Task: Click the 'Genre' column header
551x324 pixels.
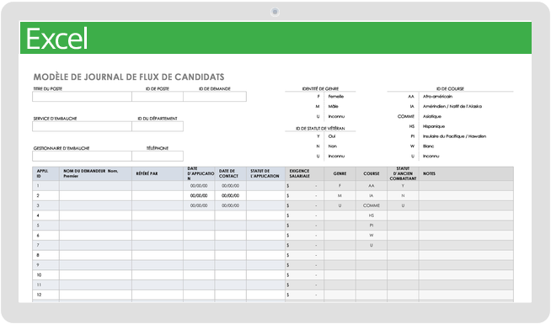Action: 340,173
